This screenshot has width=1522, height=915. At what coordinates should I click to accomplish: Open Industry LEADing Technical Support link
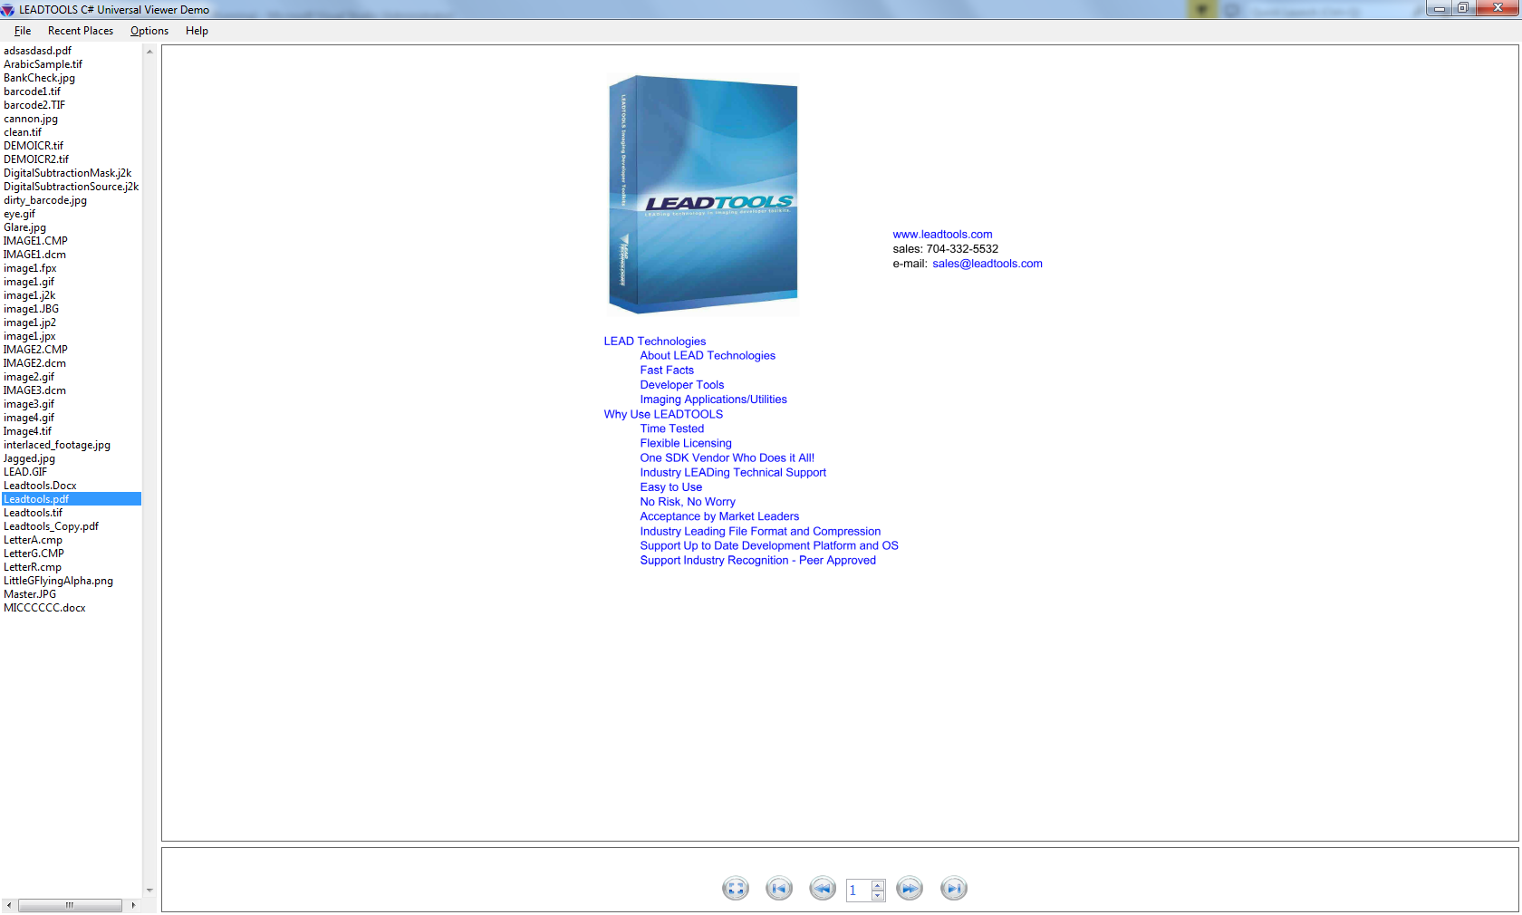tap(733, 473)
